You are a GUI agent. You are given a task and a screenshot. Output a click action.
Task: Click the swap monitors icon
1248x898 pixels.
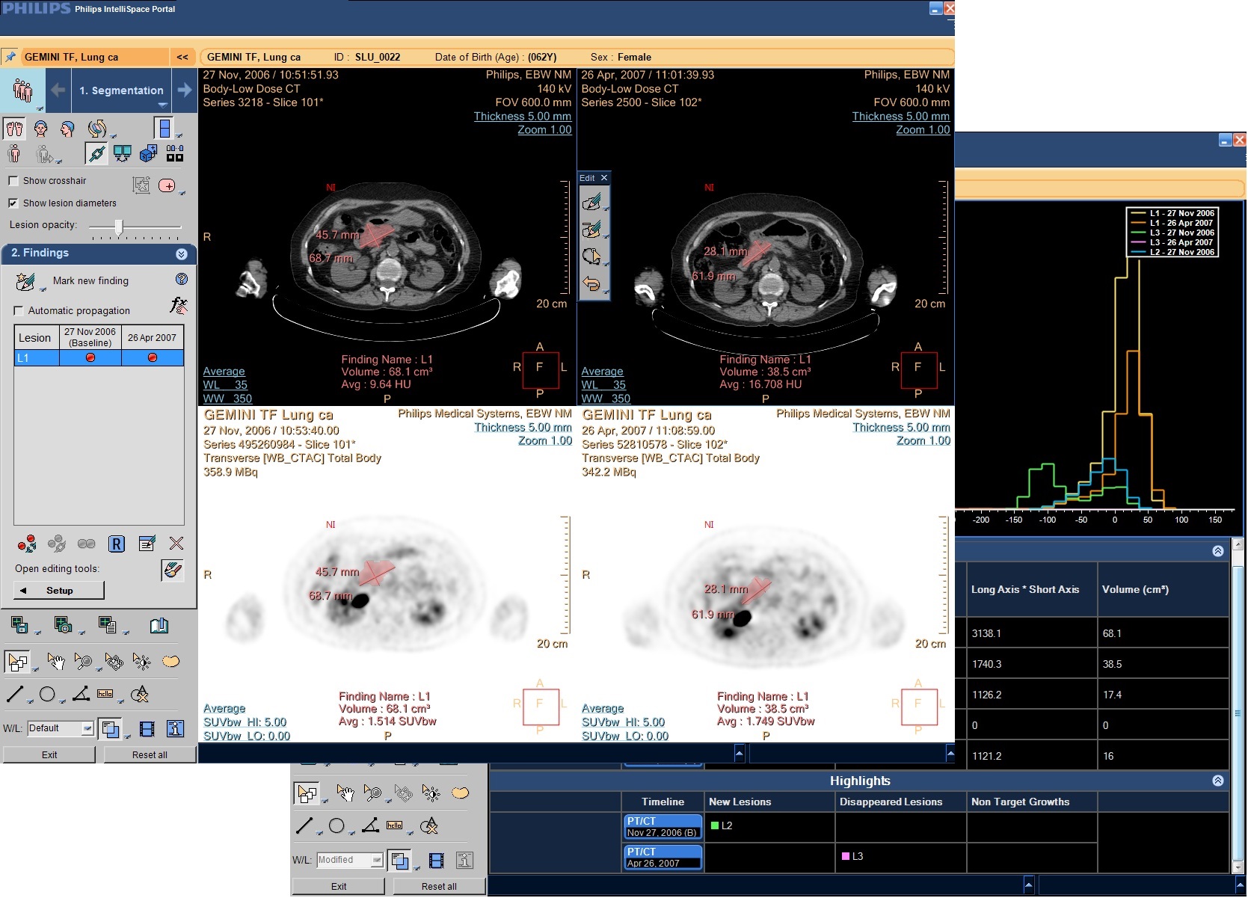point(122,153)
